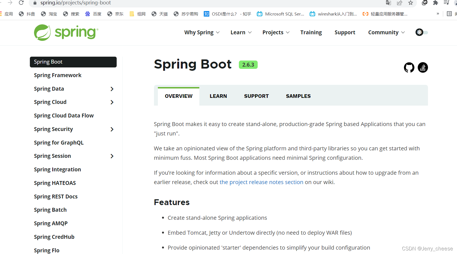Expand Spring Security submenu arrow
Viewport: 457px width, 254px height.
(x=112, y=129)
